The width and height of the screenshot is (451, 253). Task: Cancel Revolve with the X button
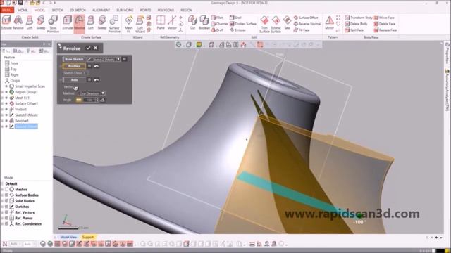96,48
